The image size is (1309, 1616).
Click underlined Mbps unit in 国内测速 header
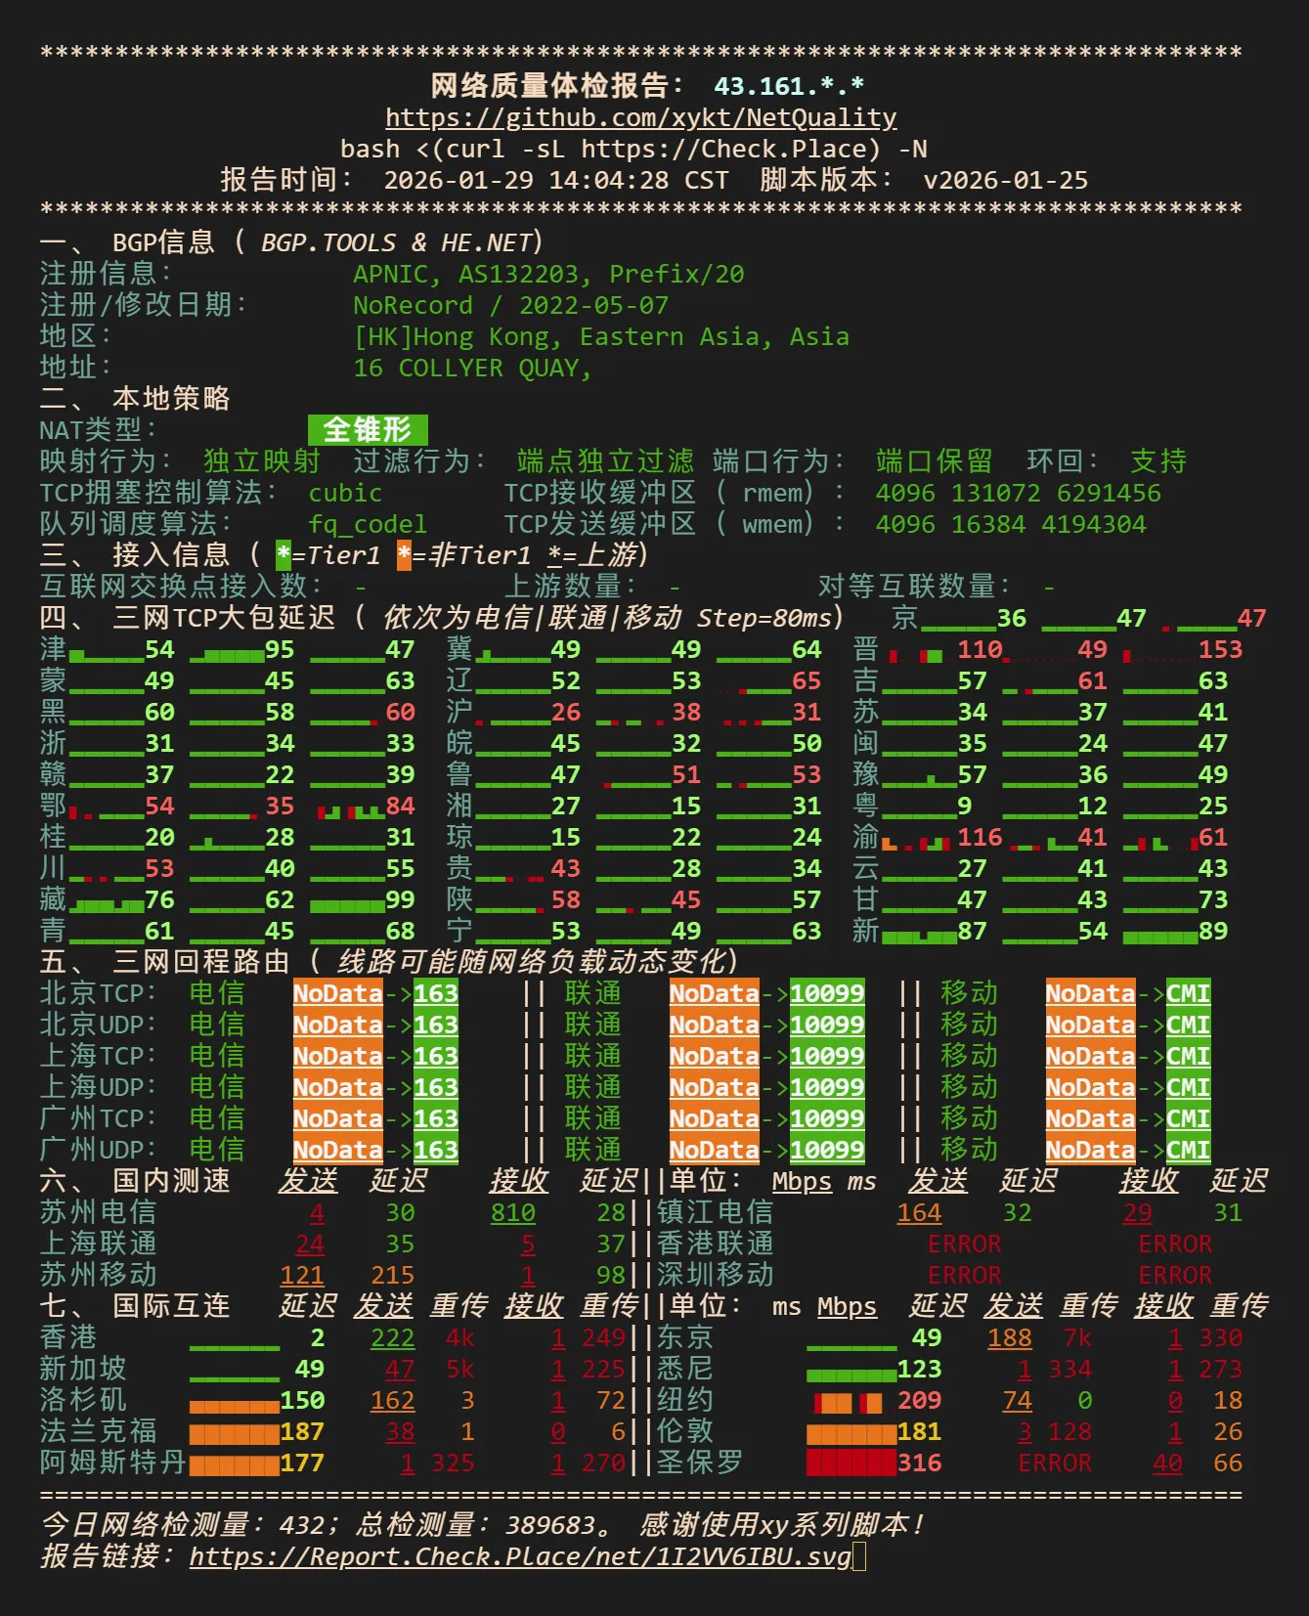tap(802, 1182)
